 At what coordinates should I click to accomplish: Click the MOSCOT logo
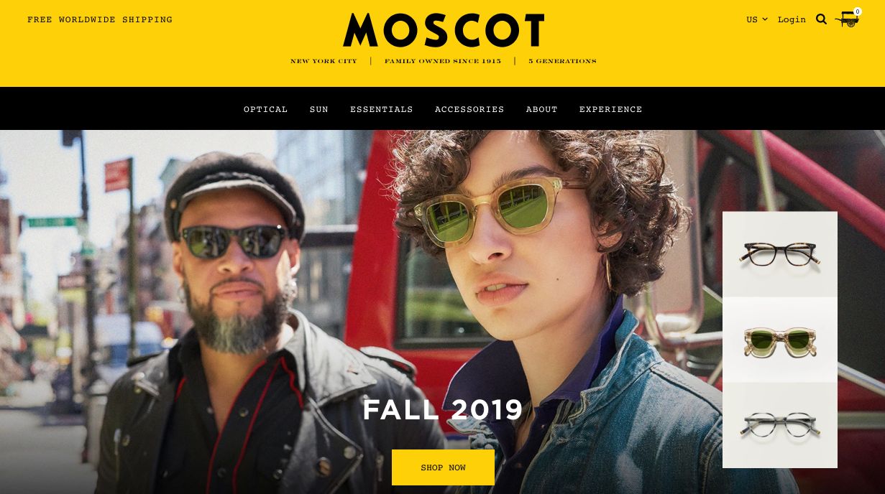point(444,30)
